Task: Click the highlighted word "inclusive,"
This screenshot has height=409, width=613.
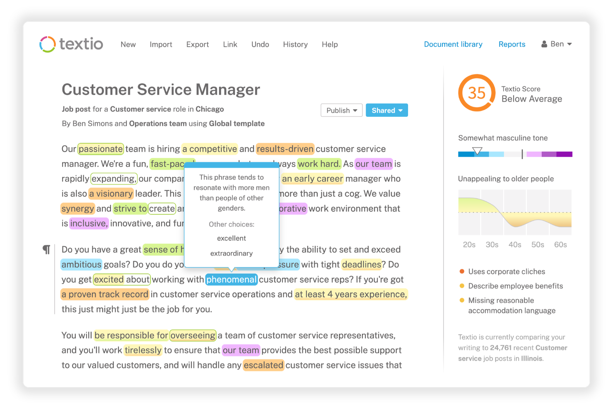Action: tap(89, 223)
